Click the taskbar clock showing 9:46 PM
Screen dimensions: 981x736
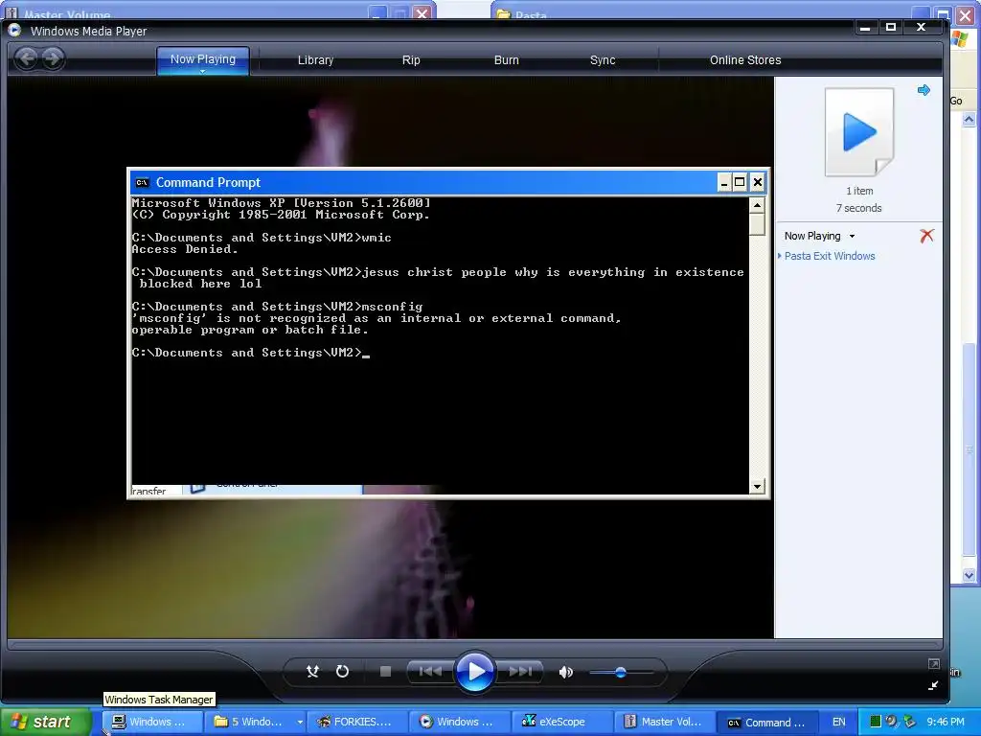tap(946, 722)
